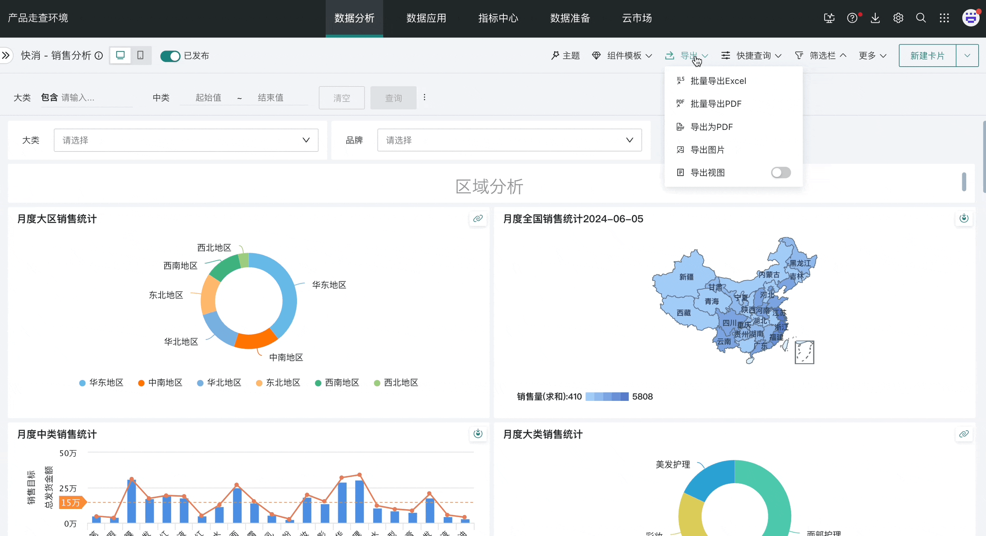Toggle 西南地区 legend item
The width and height of the screenshot is (986, 536).
[x=337, y=383]
